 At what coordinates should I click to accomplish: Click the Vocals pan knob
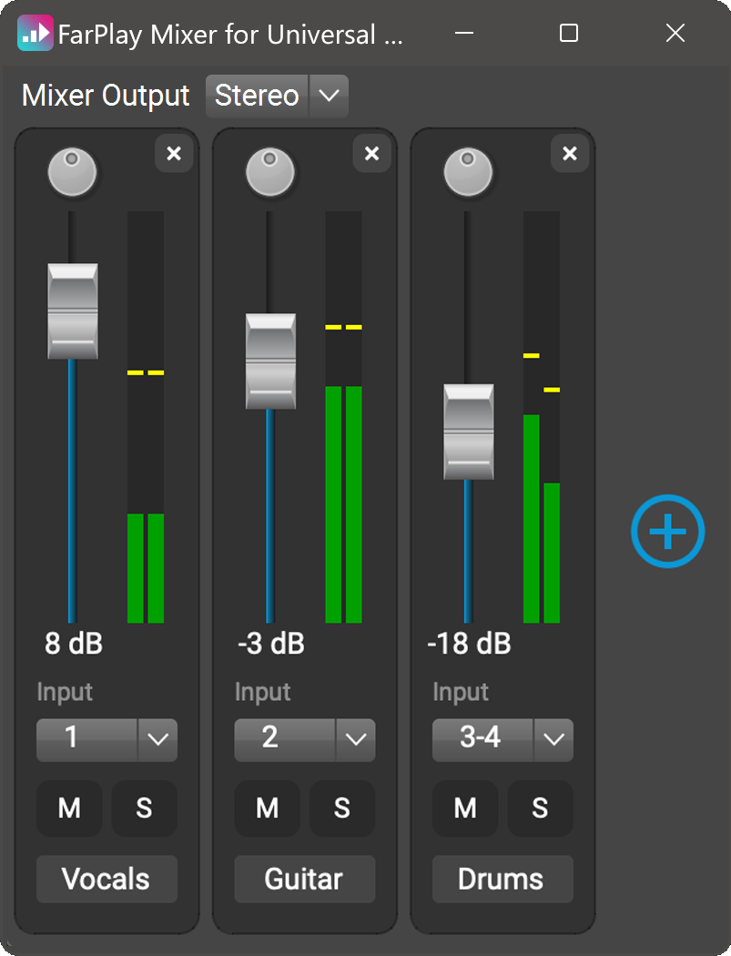click(73, 171)
